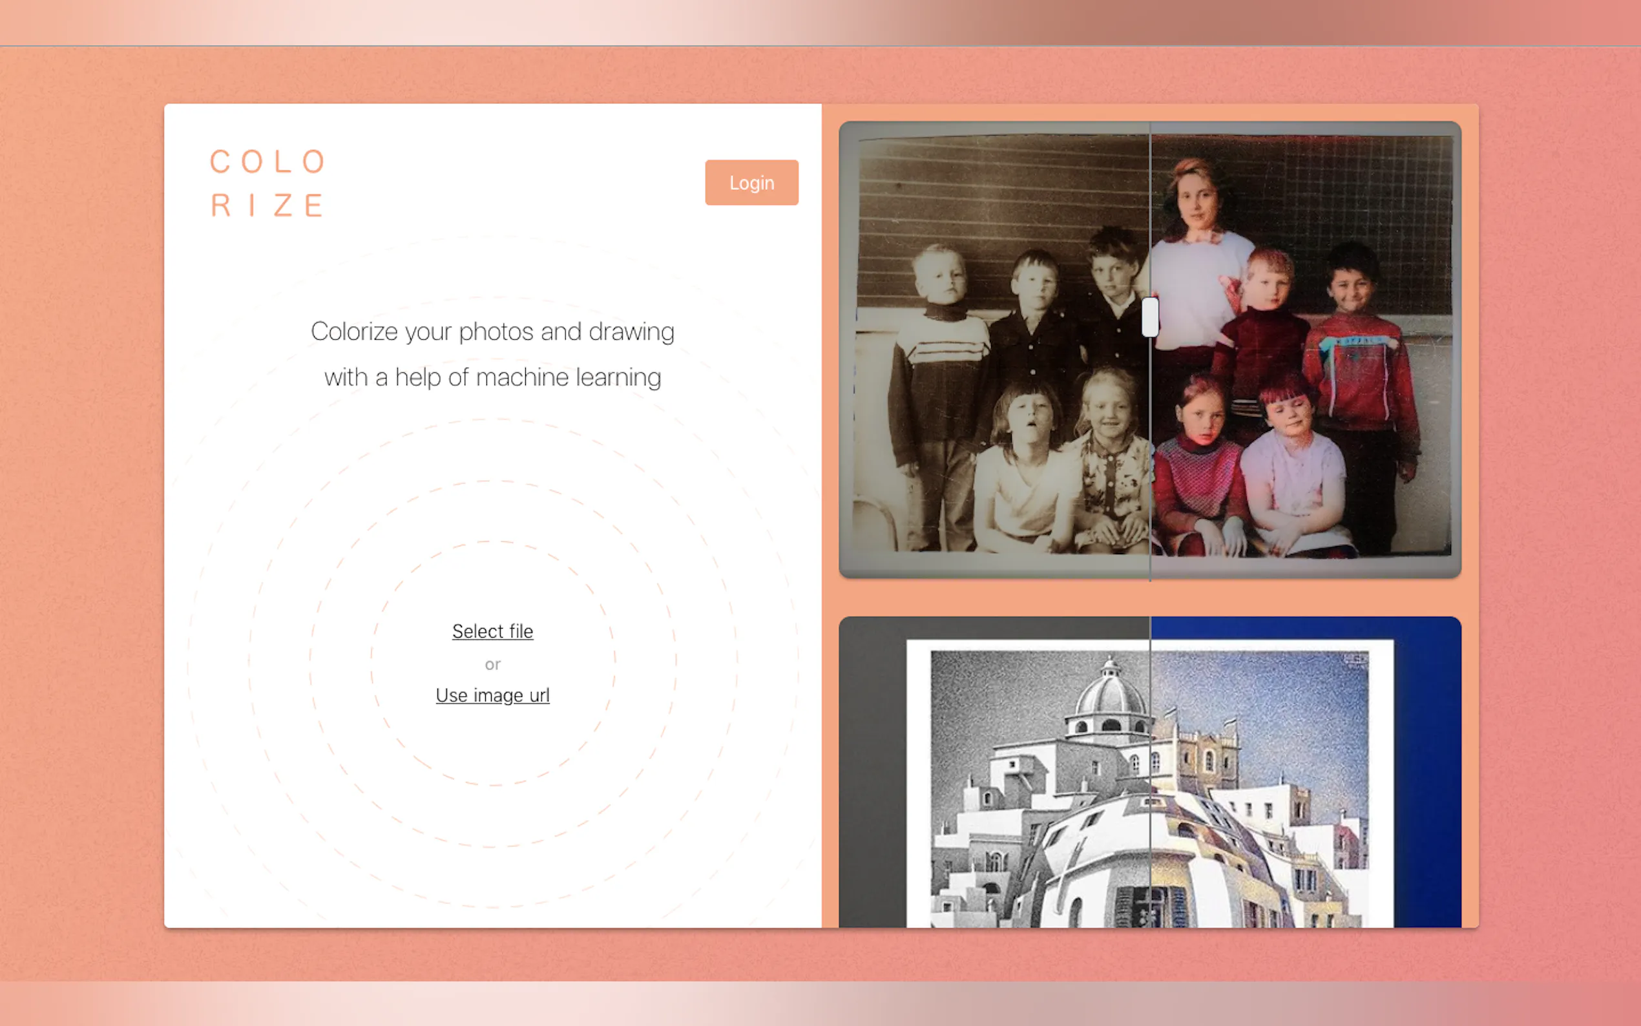The height and width of the screenshot is (1026, 1641).
Task: Click the COLO text in the logo
Action: (x=269, y=162)
